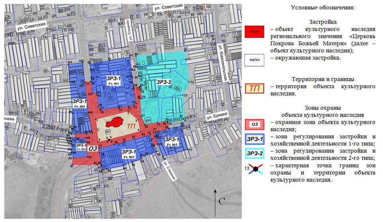The image size is (383, 222).
Task: Click the ул. Ермака street label
Action: [217, 116]
